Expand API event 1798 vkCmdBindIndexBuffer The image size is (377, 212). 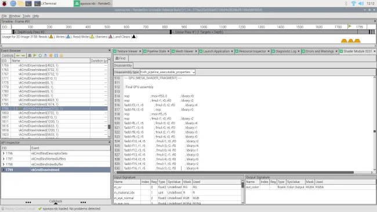point(3,164)
